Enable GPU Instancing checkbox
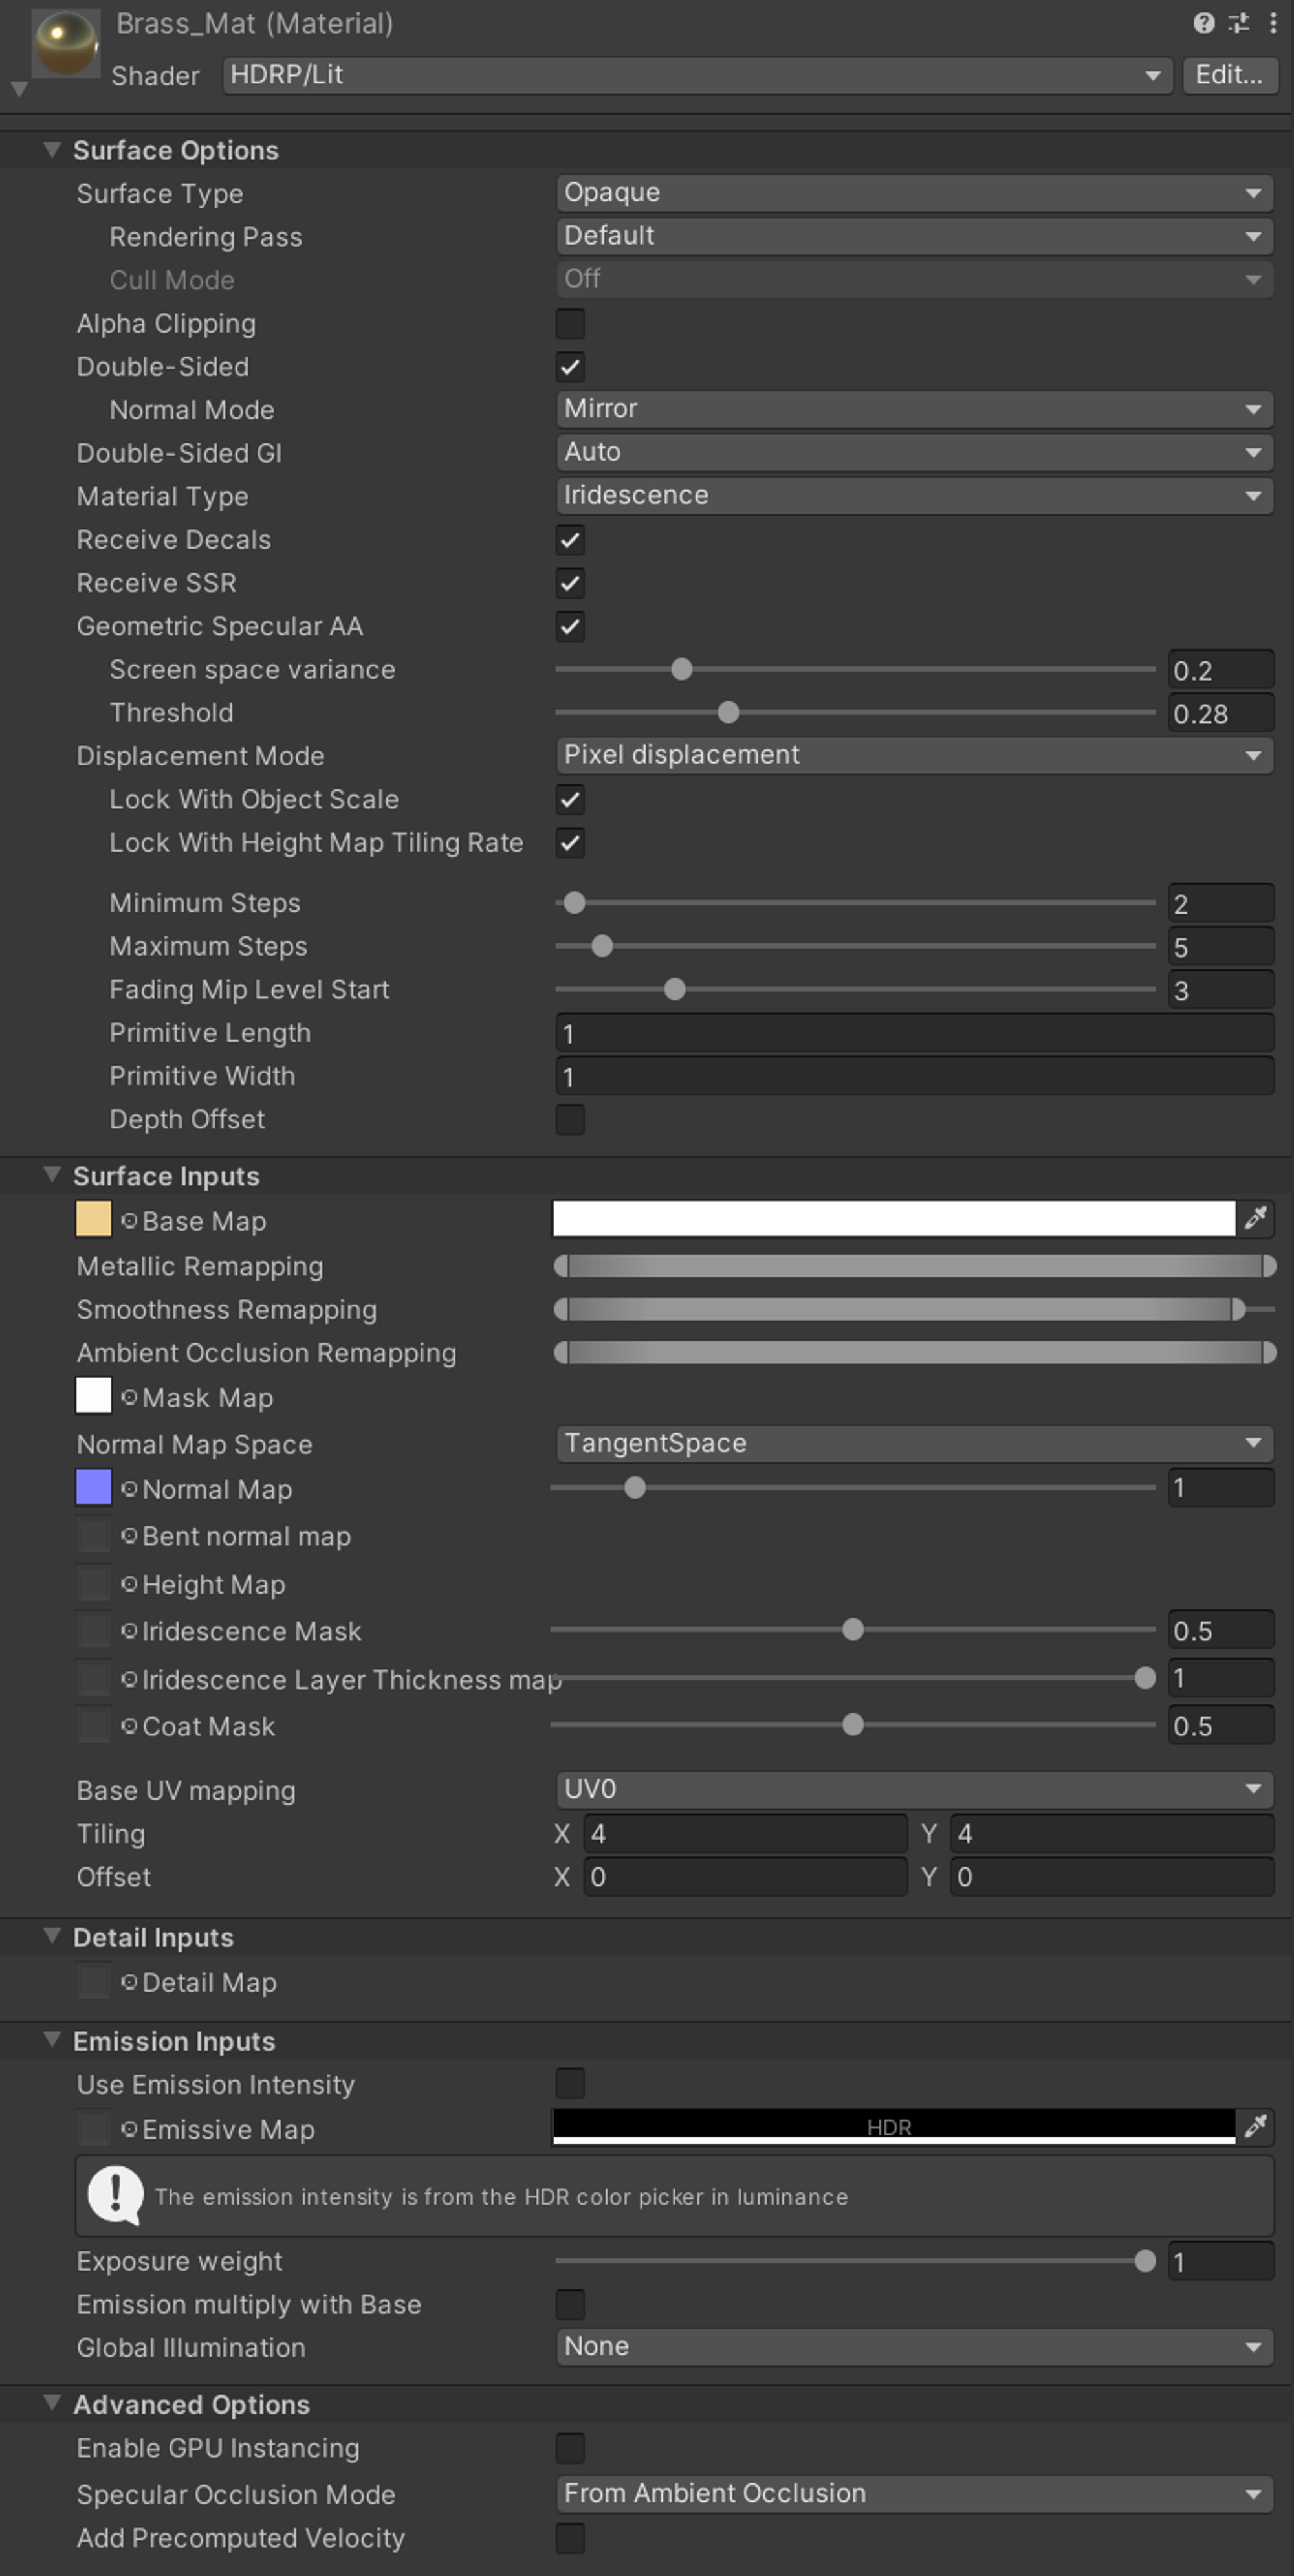The width and height of the screenshot is (1294, 2576). (570, 2448)
